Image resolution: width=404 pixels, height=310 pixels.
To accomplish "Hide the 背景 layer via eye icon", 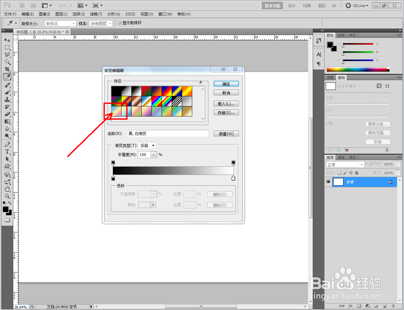I will [328, 182].
